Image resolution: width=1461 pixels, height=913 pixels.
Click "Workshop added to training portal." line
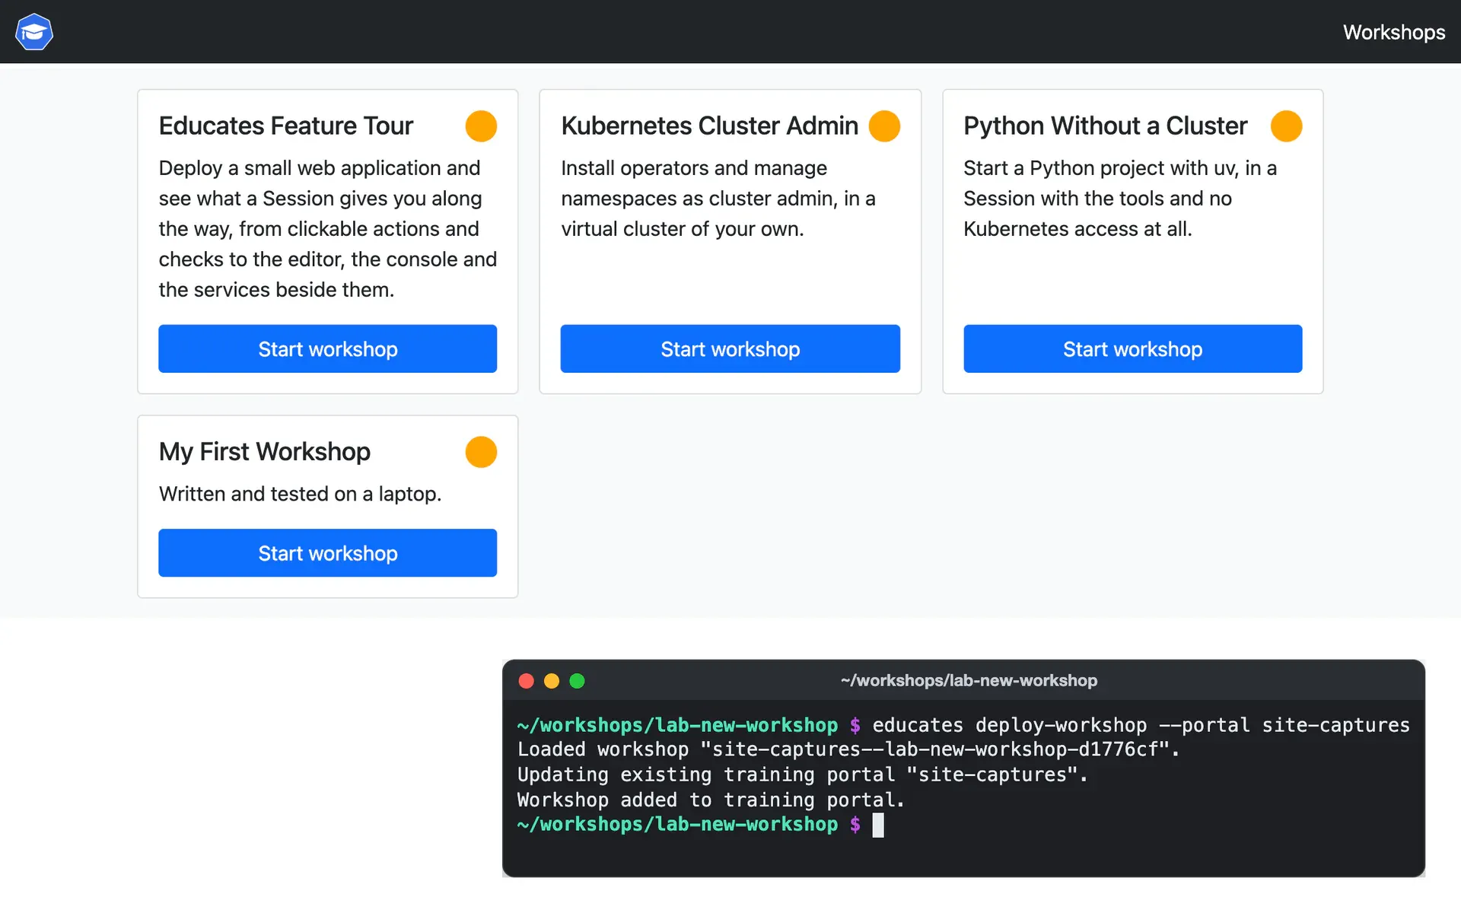[x=711, y=800]
